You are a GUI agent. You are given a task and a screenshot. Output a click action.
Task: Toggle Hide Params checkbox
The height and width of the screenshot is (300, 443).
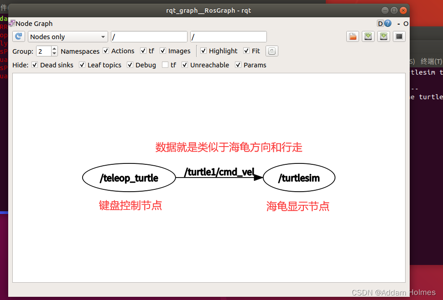[238, 65]
